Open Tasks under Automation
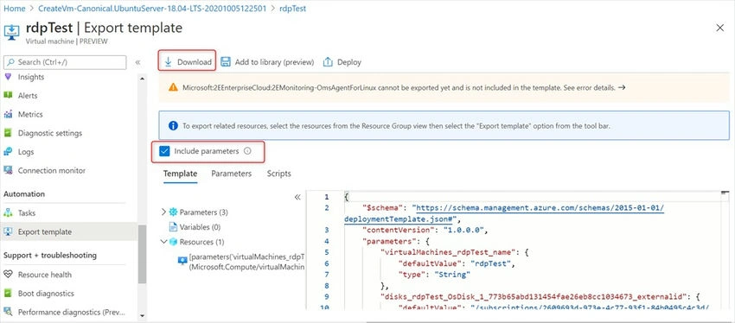The width and height of the screenshot is (735, 323). point(27,213)
